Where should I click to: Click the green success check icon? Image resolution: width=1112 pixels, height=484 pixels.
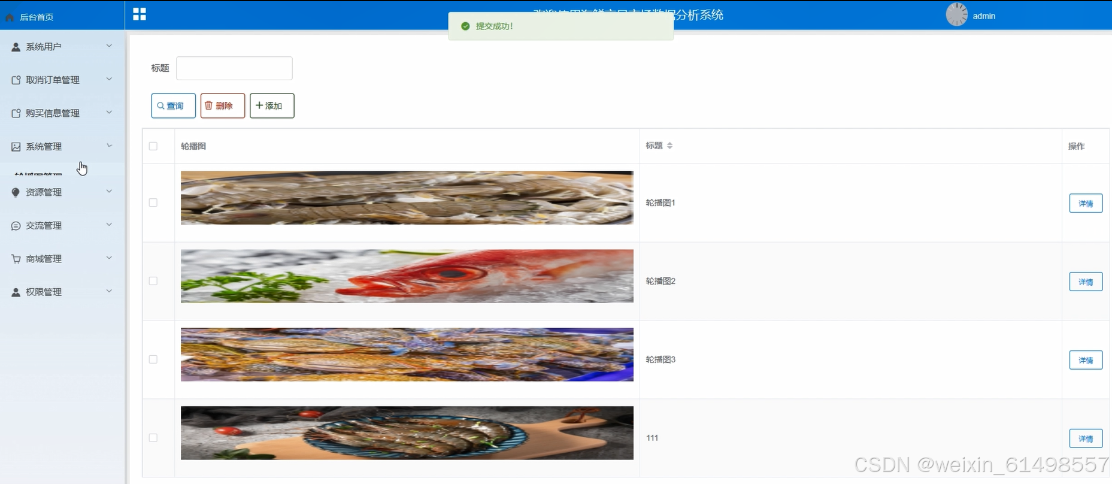[465, 26]
